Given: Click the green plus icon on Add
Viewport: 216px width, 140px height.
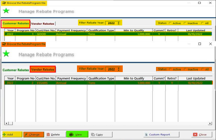Looking at the screenshot, I should click(4, 134).
